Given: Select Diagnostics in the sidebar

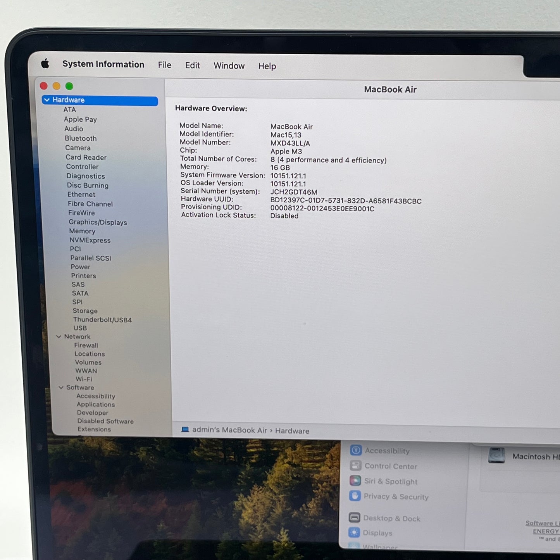Looking at the screenshot, I should (86, 176).
